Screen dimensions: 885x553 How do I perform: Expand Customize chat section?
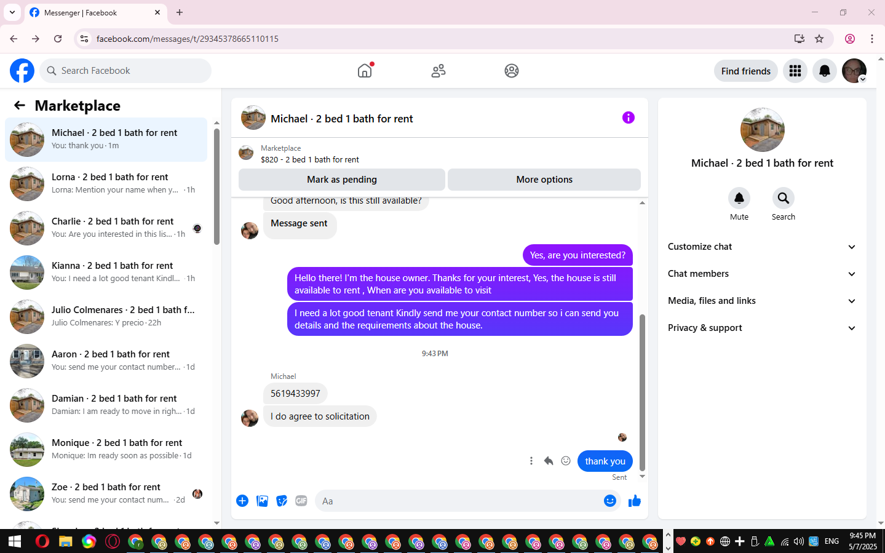[x=762, y=247]
